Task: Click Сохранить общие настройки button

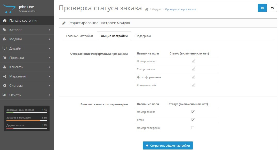Action: (168, 146)
